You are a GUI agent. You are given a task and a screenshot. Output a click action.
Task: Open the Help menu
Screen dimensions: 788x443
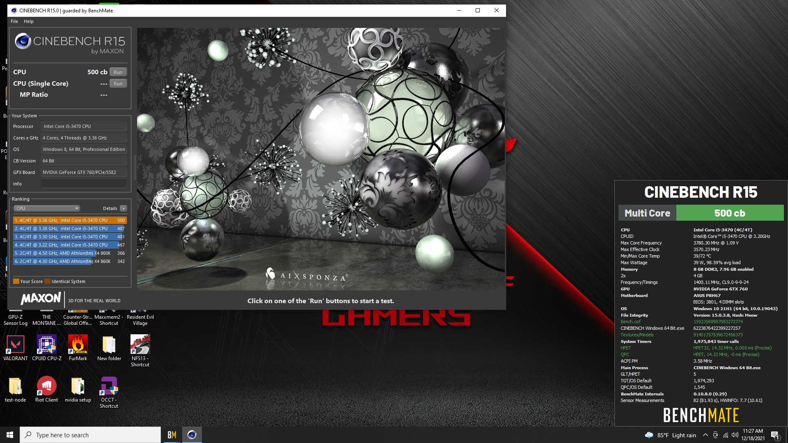(x=29, y=21)
